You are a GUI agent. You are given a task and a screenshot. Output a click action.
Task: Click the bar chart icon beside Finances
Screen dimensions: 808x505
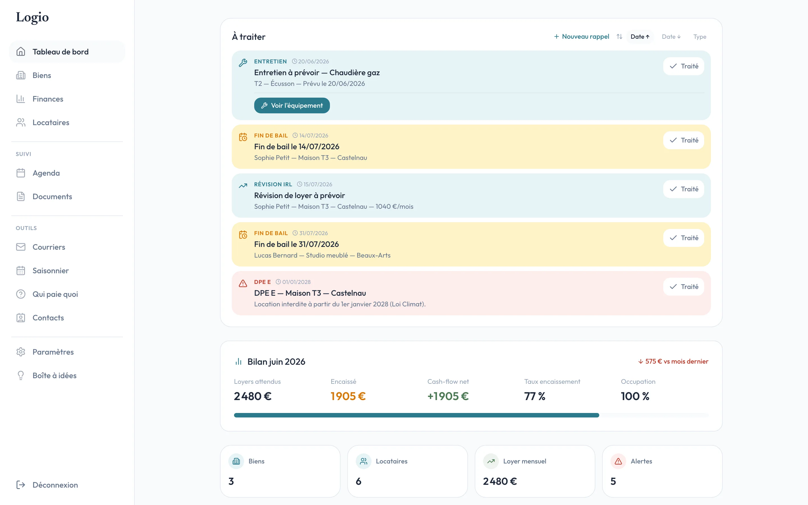21,99
